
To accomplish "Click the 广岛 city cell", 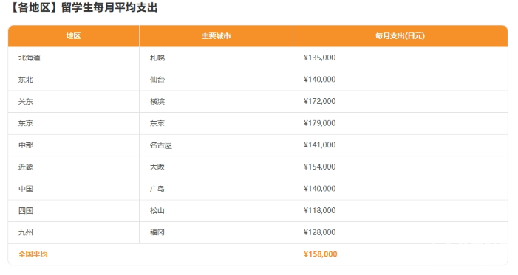I will (x=216, y=189).
